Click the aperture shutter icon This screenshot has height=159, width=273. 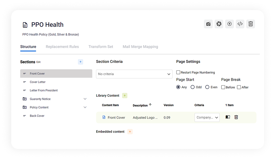pyautogui.click(x=219, y=24)
